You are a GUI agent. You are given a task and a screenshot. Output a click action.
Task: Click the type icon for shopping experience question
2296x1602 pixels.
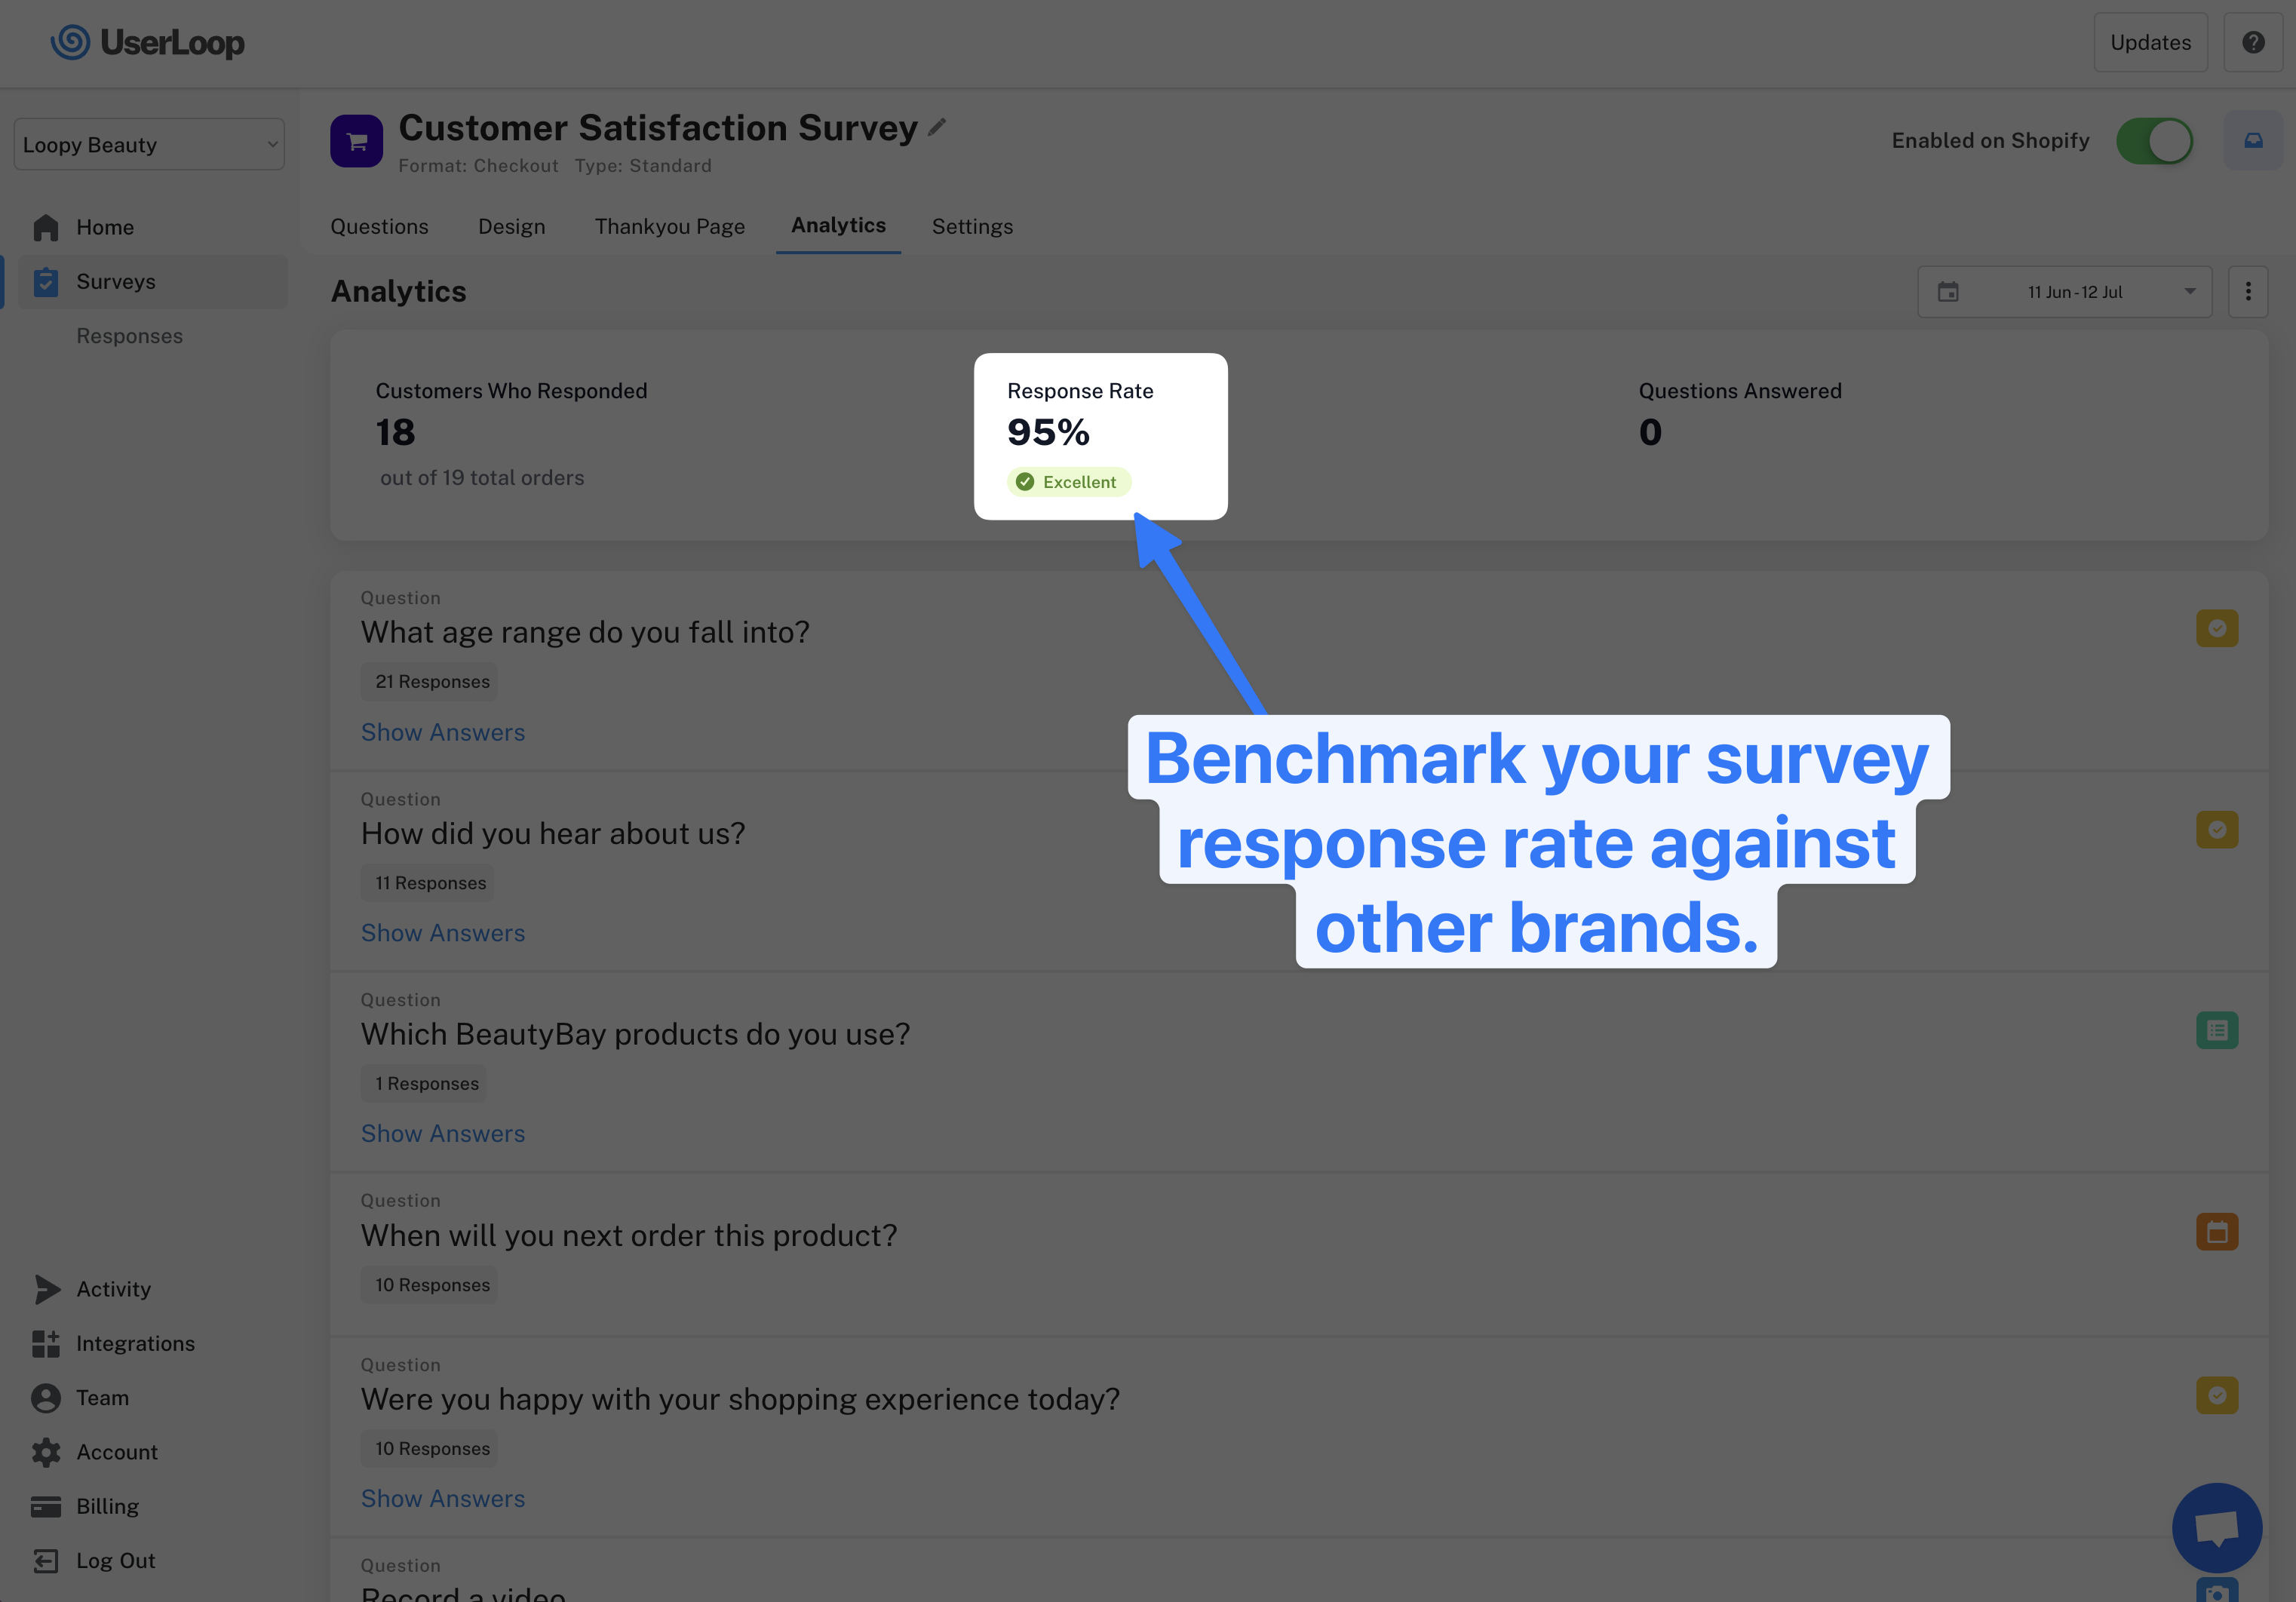point(2217,1395)
